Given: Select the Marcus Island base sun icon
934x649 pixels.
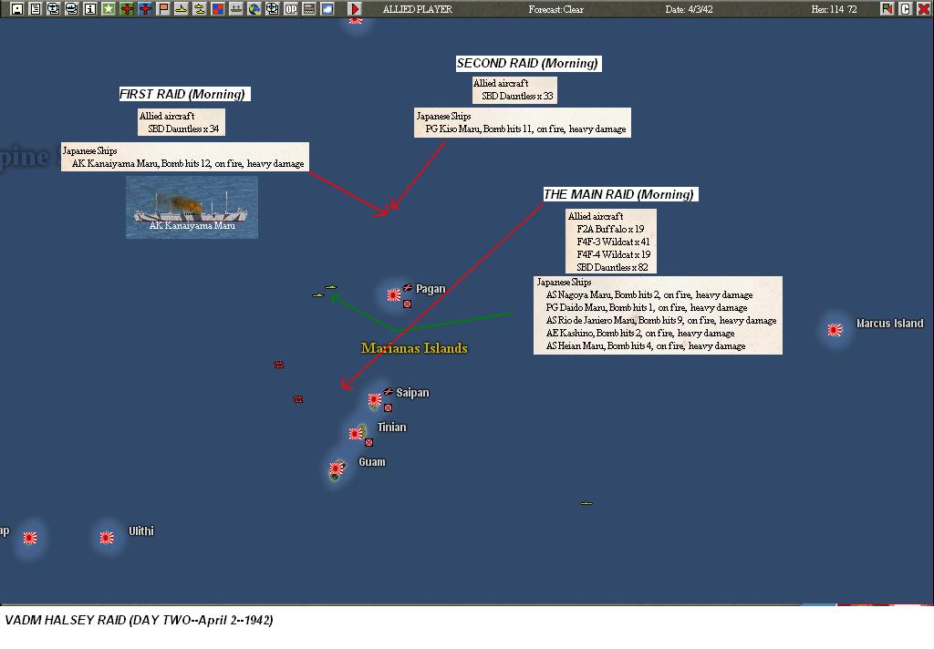Looking at the screenshot, I should (x=835, y=329).
